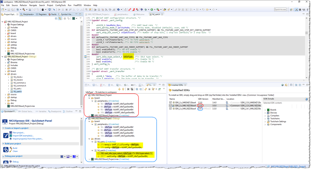Click editor vertical scrollbar

coord(306,48)
